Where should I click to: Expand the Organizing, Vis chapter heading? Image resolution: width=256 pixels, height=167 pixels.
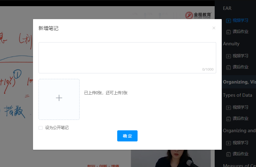pos(239,82)
